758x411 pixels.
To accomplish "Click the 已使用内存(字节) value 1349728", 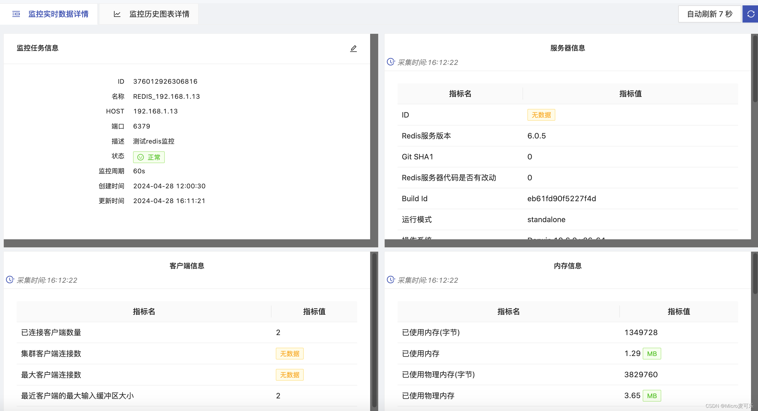I will (641, 333).
